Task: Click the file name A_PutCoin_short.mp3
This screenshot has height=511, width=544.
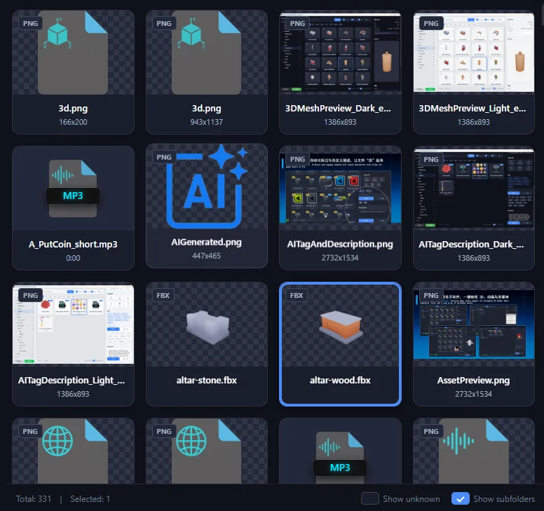Action: pos(73,244)
